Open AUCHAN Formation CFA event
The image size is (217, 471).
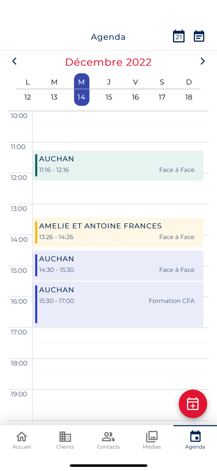118,304
